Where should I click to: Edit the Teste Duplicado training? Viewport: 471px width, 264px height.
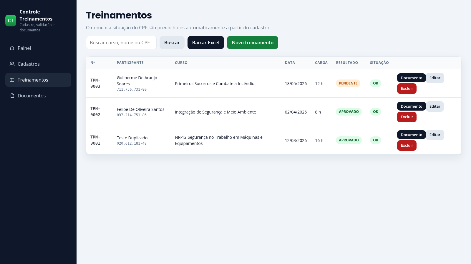[435, 135]
